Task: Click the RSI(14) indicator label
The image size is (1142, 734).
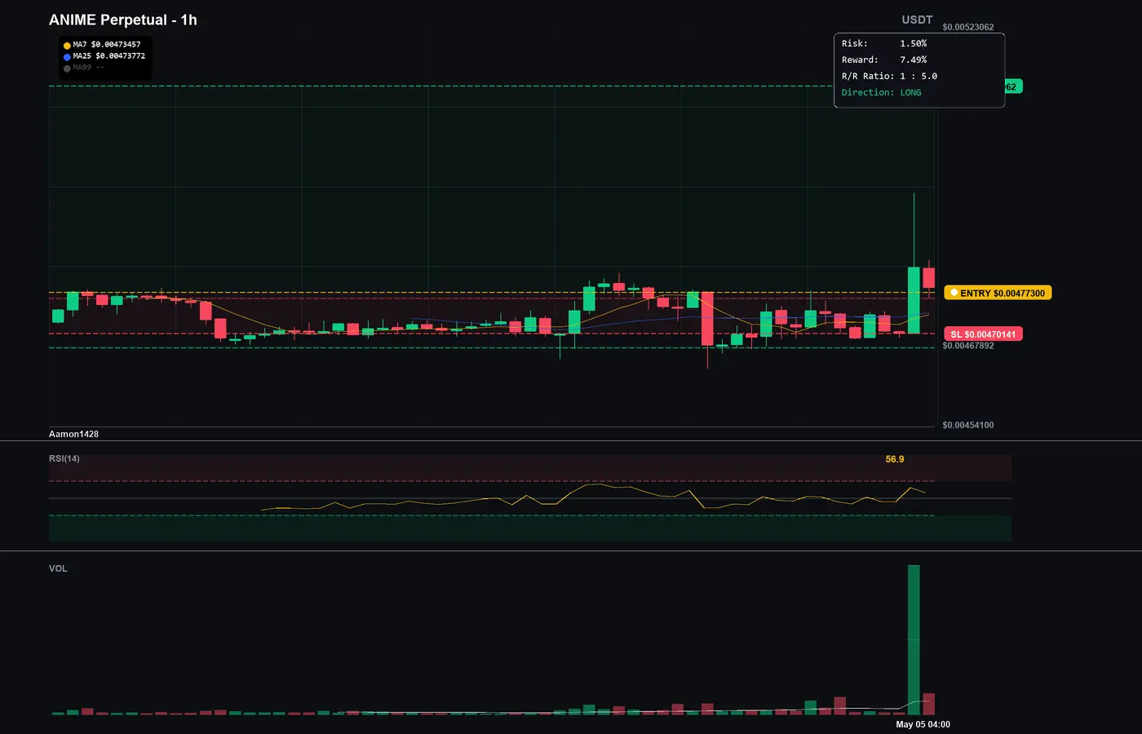Action: [64, 458]
